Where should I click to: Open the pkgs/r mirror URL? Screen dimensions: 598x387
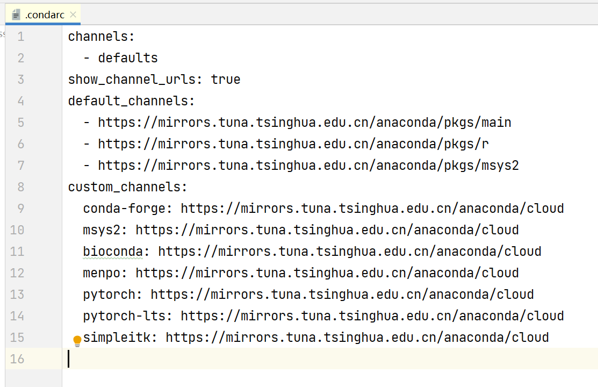[293, 144]
